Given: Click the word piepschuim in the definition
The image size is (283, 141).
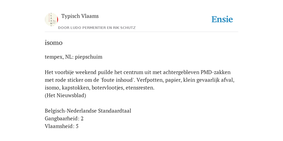Looking at the screenshot, I should click(x=89, y=57).
